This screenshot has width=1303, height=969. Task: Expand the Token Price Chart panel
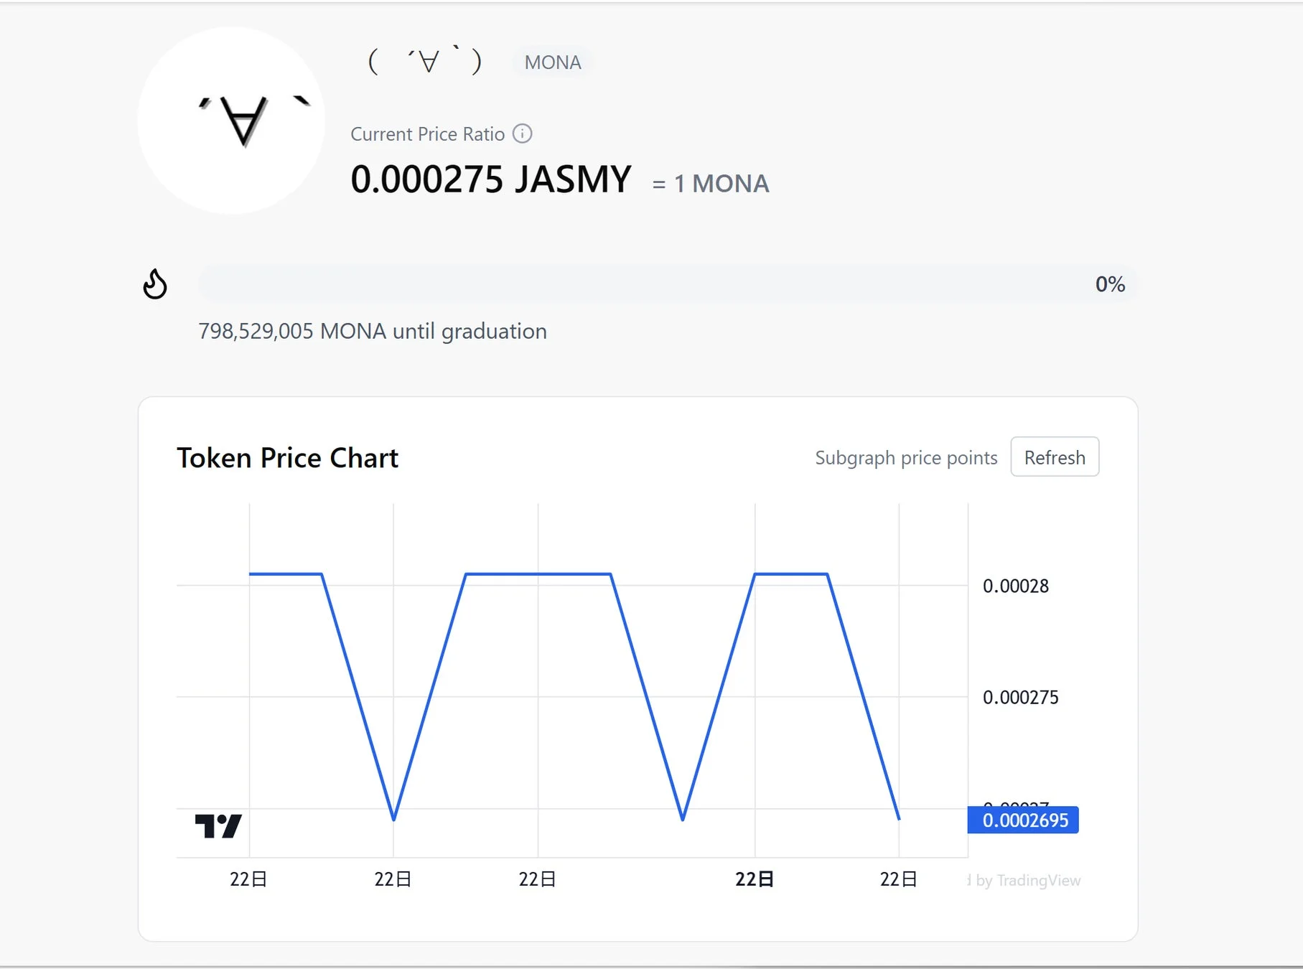288,457
